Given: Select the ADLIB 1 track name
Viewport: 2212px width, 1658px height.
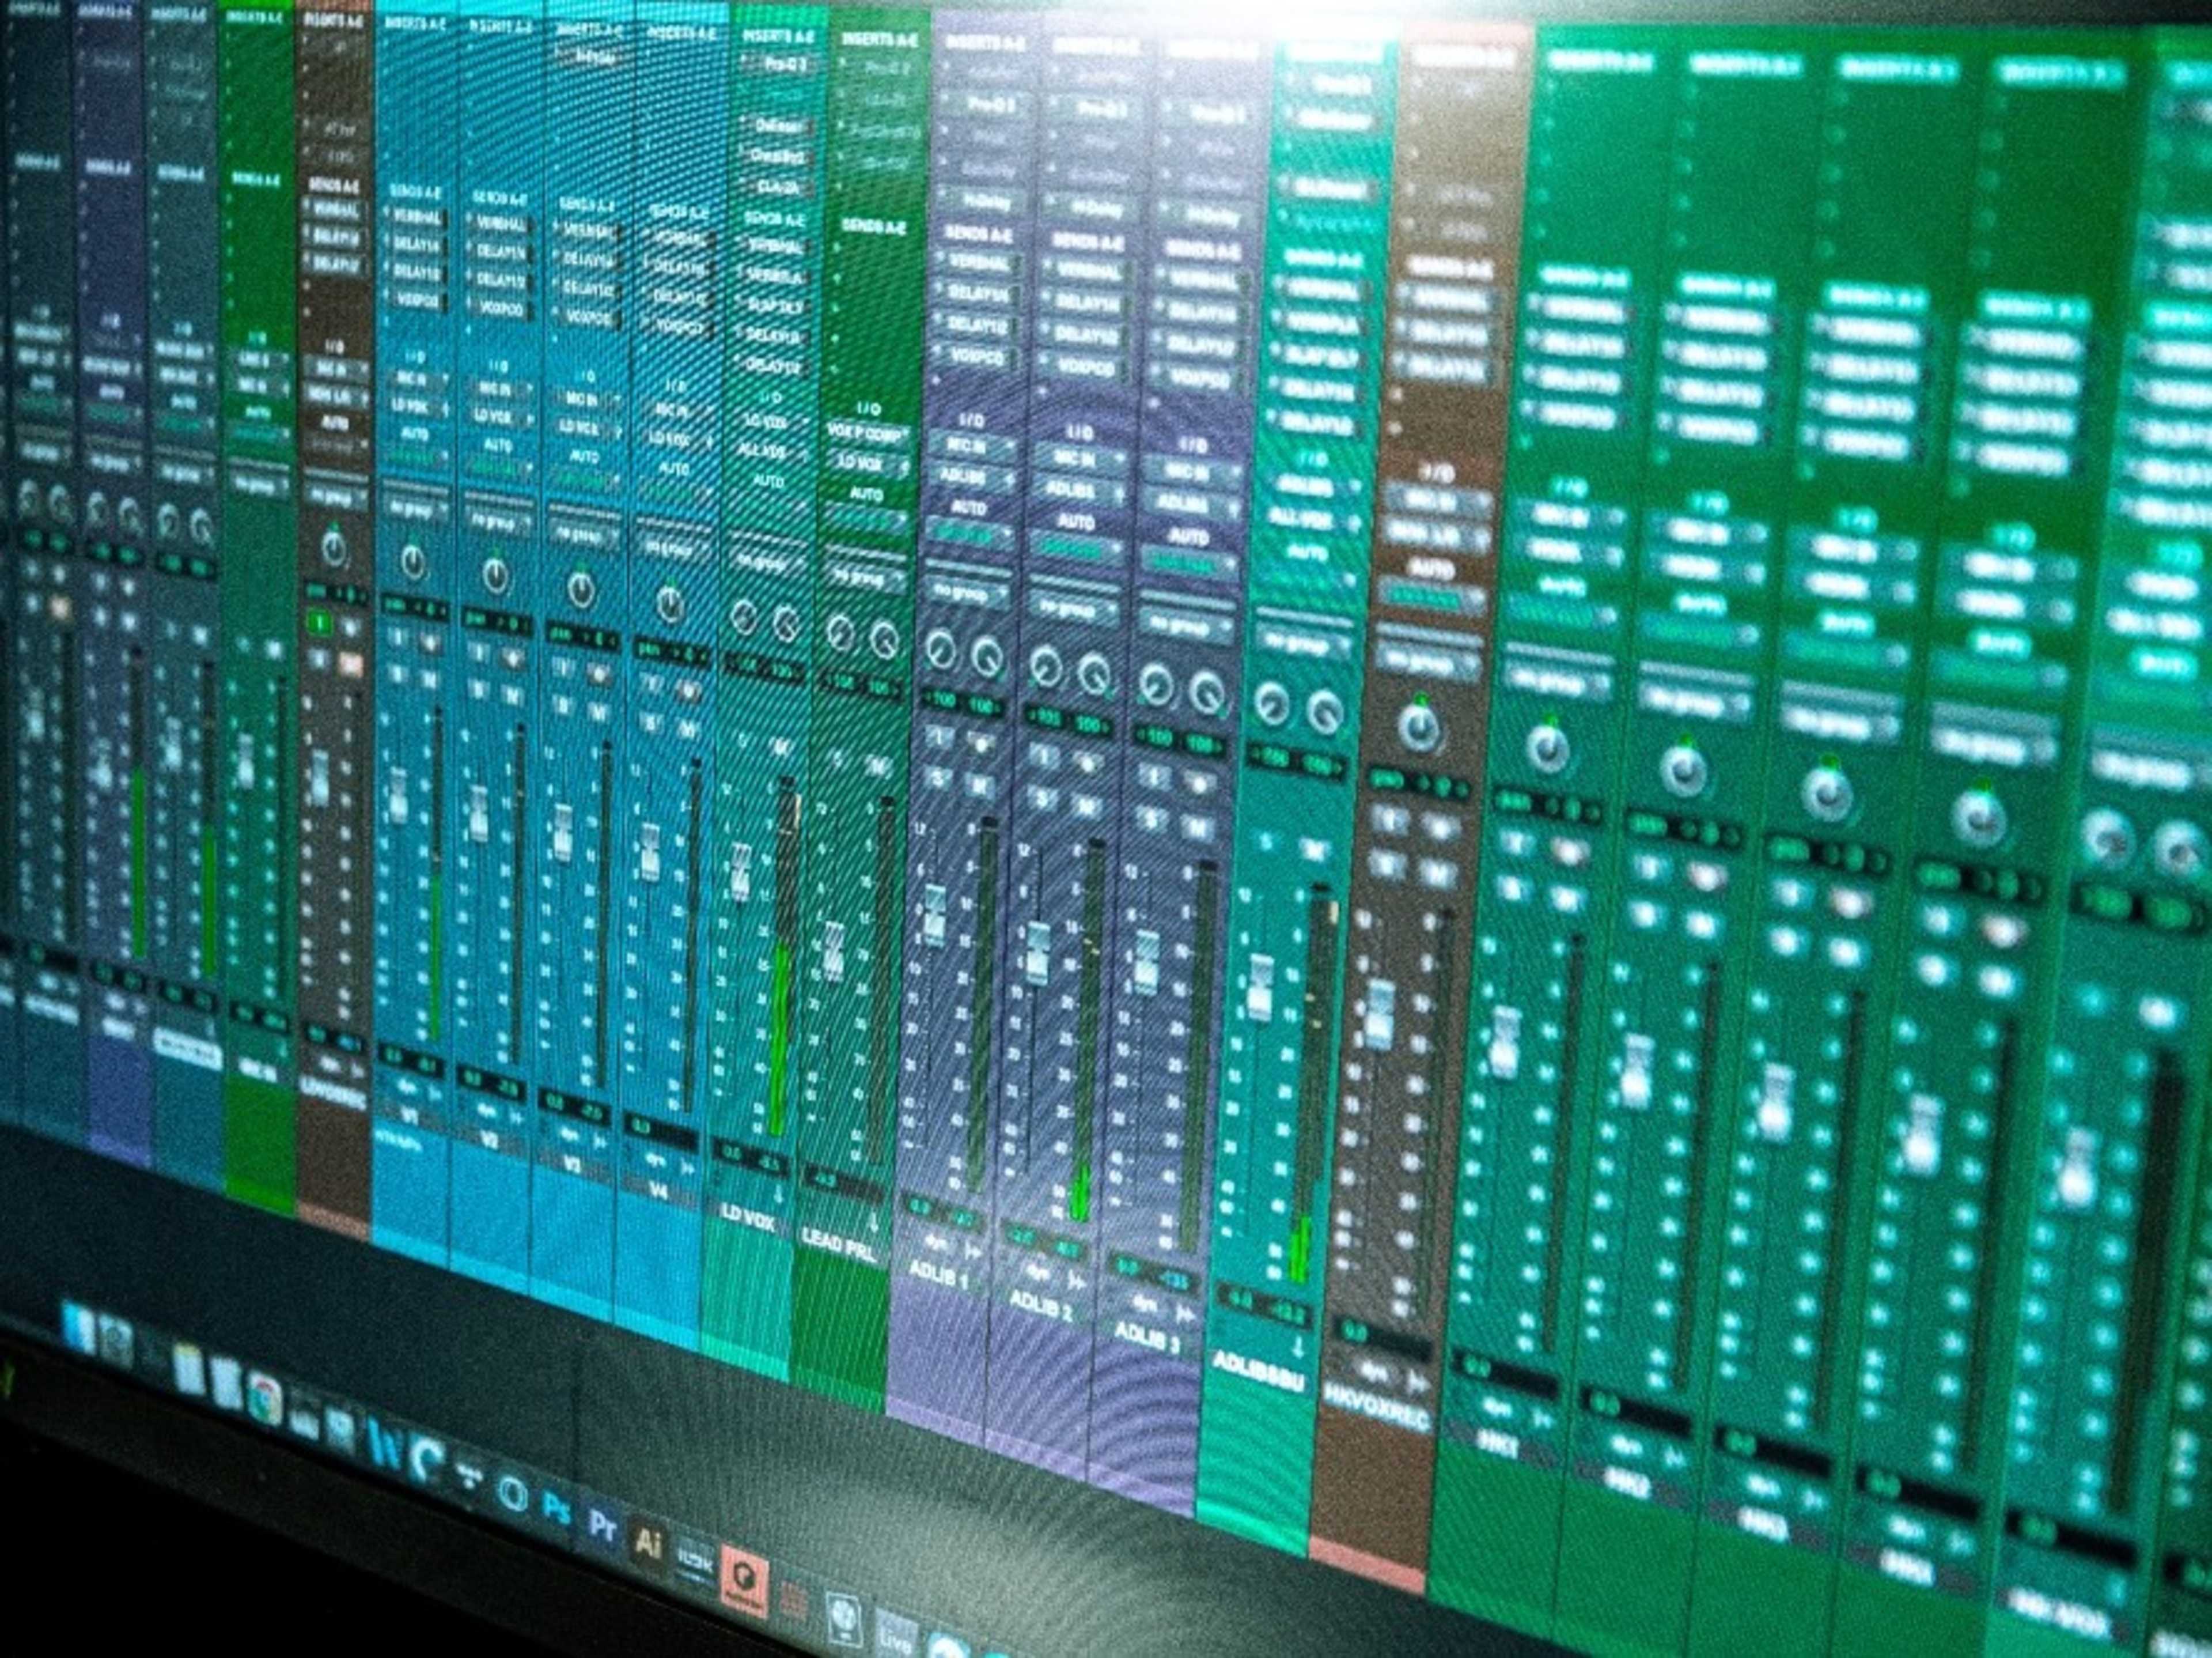Looking at the screenshot, I should [x=938, y=1274].
